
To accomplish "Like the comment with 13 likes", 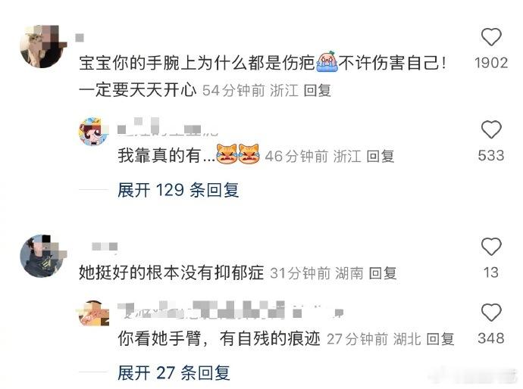I will click(x=491, y=247).
